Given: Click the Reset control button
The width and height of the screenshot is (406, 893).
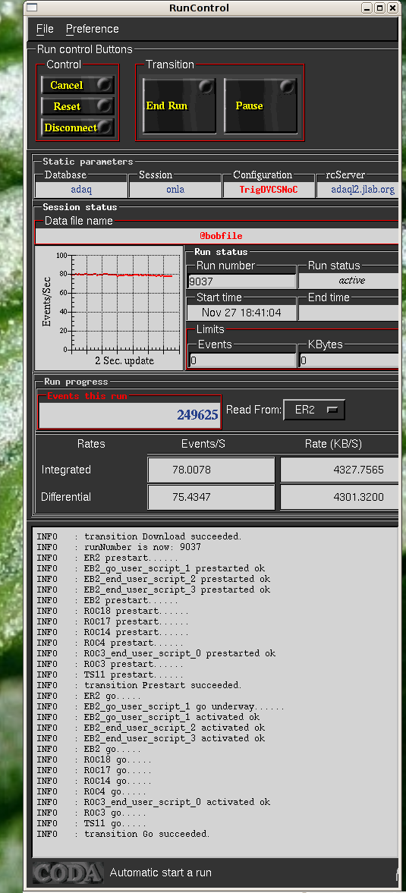Looking at the screenshot, I should (x=77, y=106).
